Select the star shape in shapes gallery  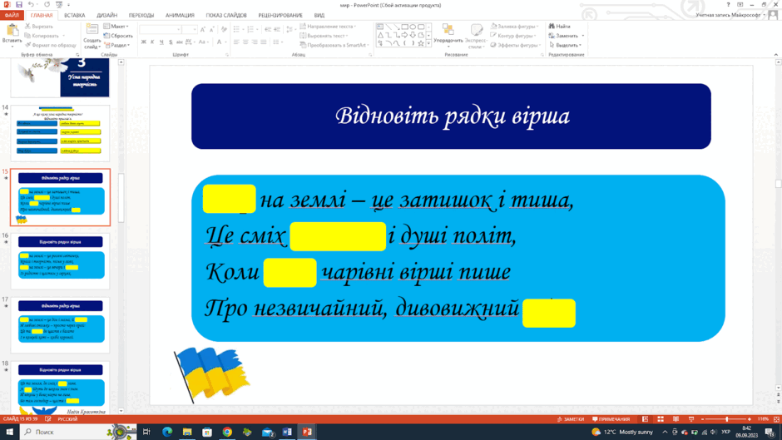pyautogui.click(x=421, y=43)
